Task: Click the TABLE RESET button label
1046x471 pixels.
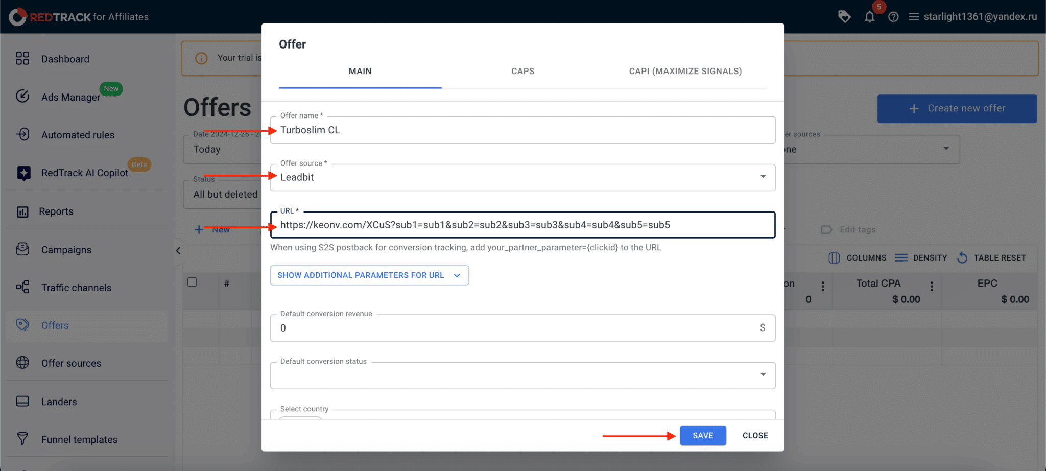Action: 1000,258
